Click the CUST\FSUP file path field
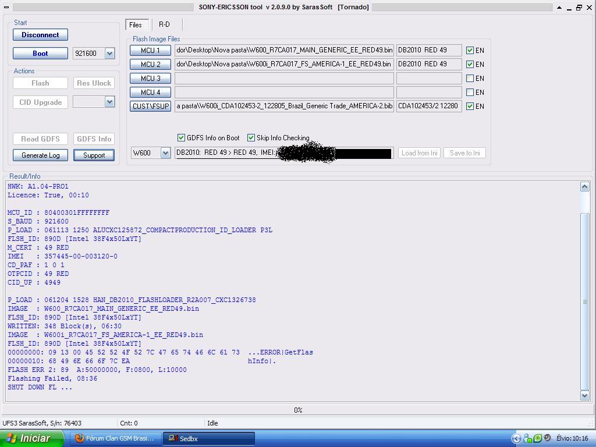The width and height of the screenshot is (596, 447). coord(284,106)
